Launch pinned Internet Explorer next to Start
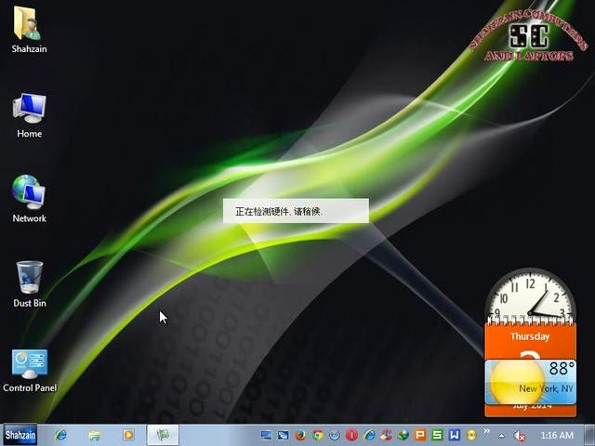The height and width of the screenshot is (446, 595). point(59,435)
